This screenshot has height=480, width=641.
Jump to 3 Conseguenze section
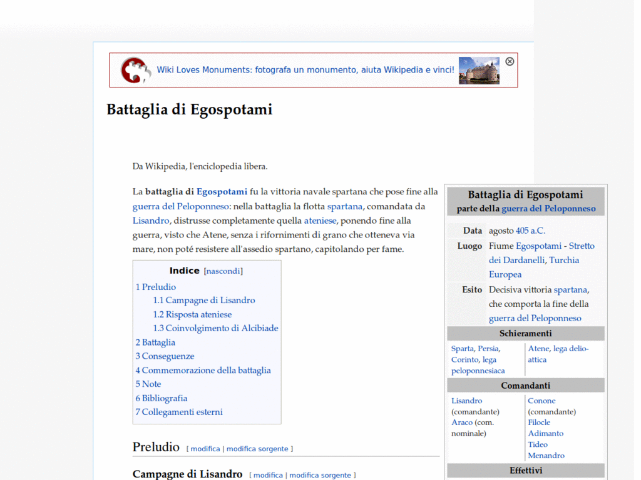click(165, 356)
